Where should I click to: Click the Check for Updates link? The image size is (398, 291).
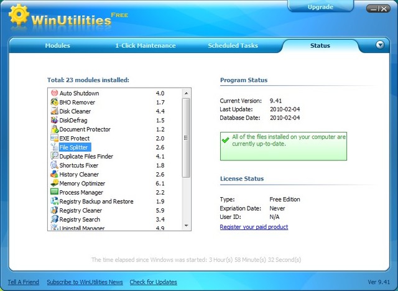click(x=154, y=282)
